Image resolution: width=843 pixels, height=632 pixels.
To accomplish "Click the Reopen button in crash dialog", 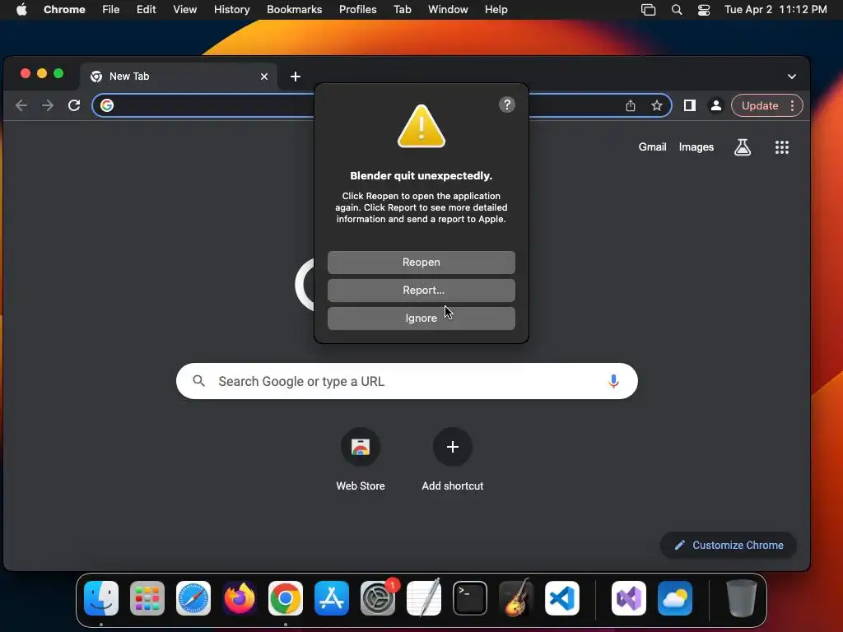I will [421, 263].
